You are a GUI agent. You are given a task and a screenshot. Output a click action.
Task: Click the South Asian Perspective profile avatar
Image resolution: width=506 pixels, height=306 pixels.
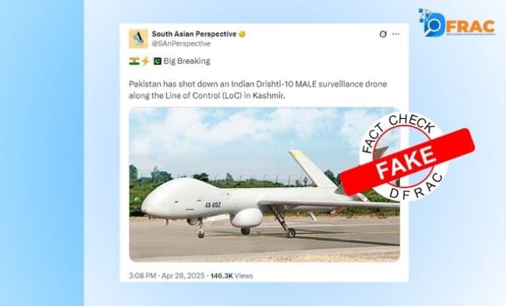click(x=138, y=39)
